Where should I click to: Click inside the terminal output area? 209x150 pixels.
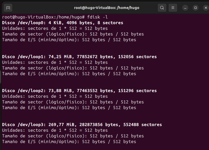point(103,77)
